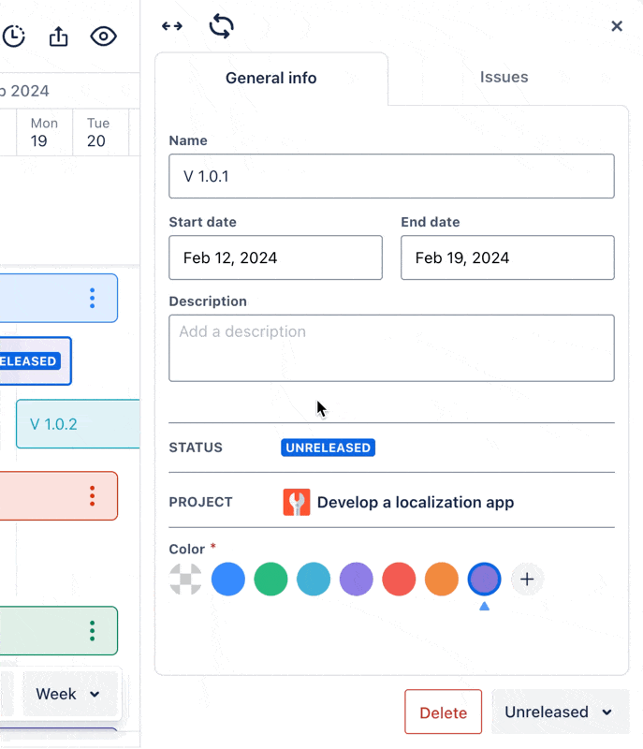The height and width of the screenshot is (749, 643).
Task: Select the General info tab
Action: [x=270, y=79]
